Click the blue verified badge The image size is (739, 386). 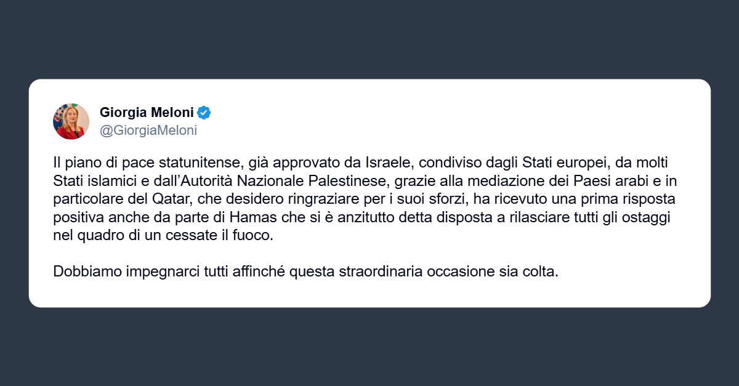tap(204, 113)
